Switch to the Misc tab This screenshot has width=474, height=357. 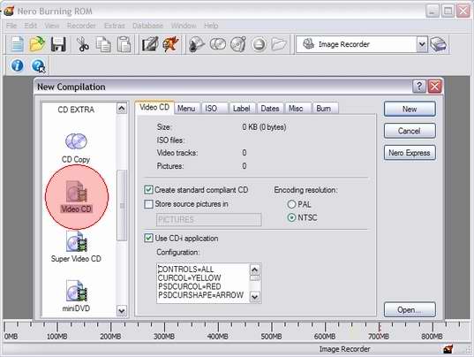coord(297,109)
